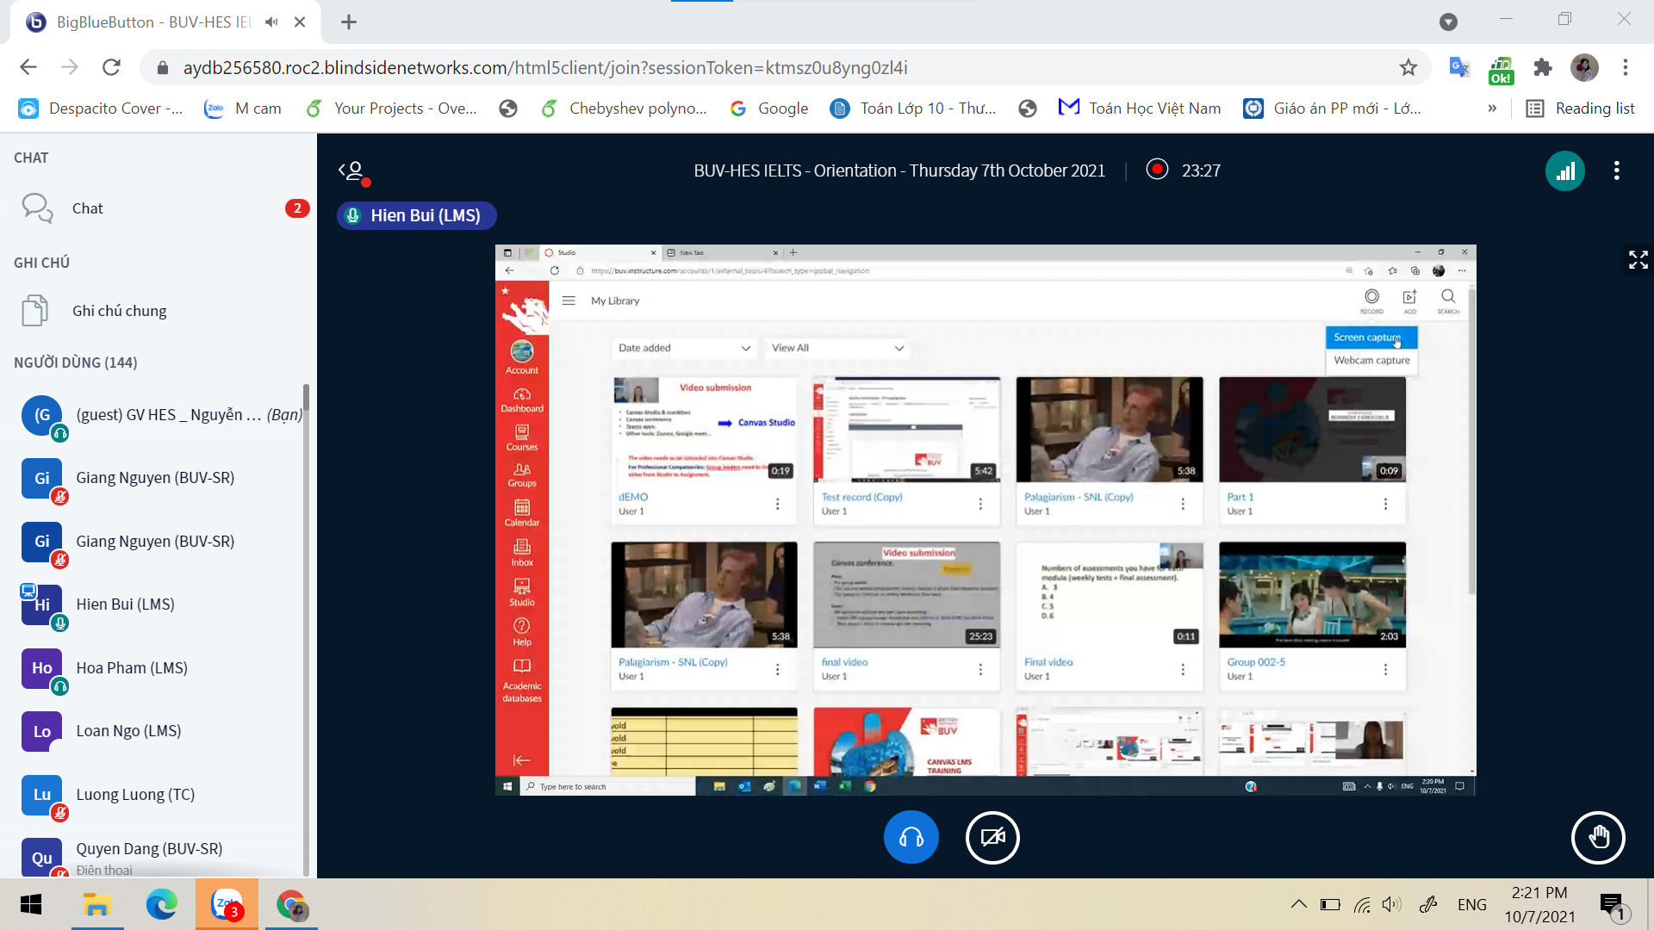
Task: Click the Date added dropdown in presentation
Action: [x=684, y=348]
